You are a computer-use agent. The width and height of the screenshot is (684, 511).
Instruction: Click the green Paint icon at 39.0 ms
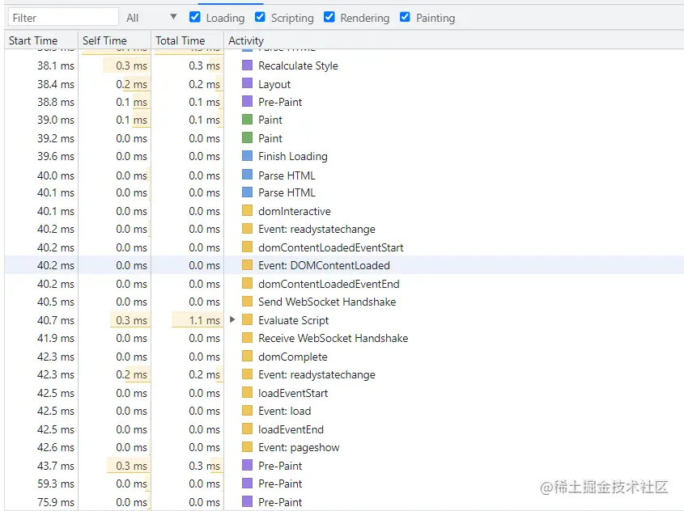click(x=248, y=120)
